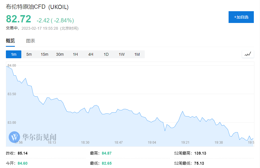Image resolution: width=260 pixels, height=168 pixels.
Task: Select the 15m timeframe
Action: tap(44, 54)
